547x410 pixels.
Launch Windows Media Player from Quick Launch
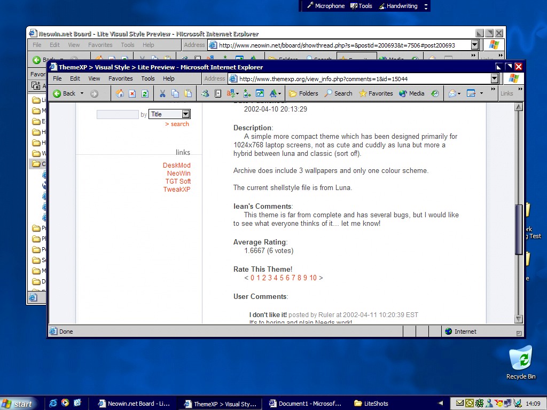(65, 403)
